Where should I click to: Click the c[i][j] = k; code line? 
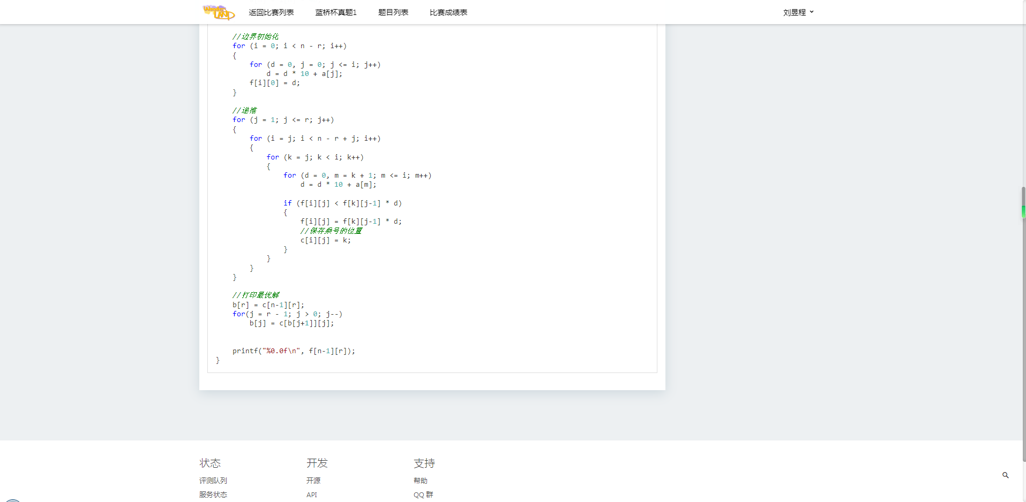click(325, 240)
